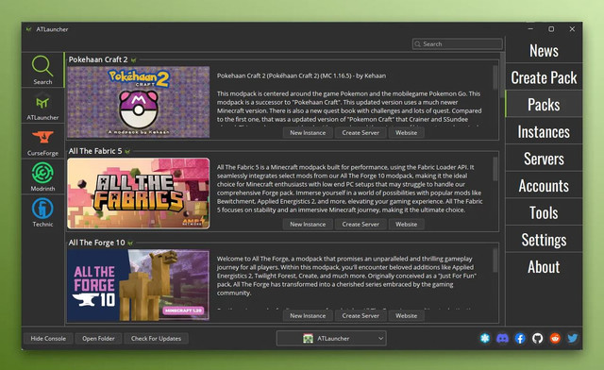Open the About tab
This screenshot has height=370, width=604.
click(544, 267)
